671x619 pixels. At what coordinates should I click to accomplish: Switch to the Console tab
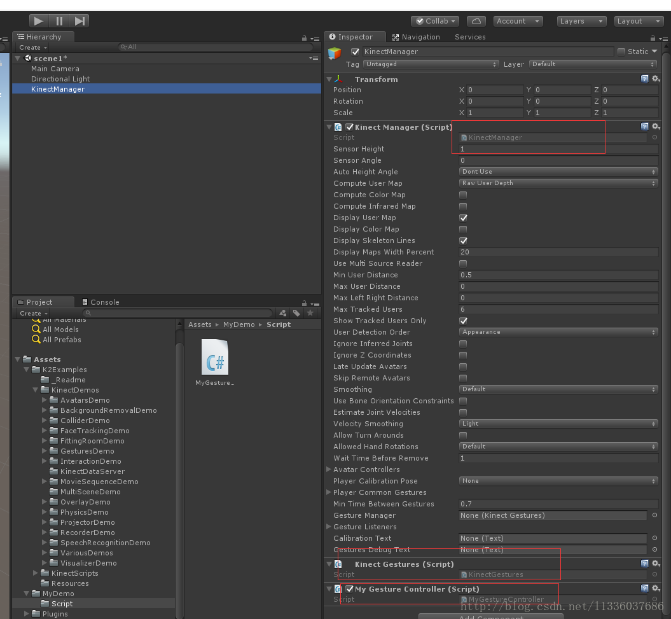coord(100,302)
